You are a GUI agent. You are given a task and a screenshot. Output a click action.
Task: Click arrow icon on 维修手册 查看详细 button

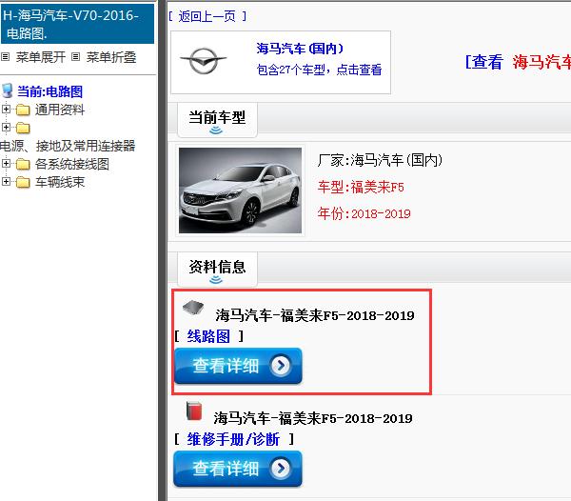(281, 469)
